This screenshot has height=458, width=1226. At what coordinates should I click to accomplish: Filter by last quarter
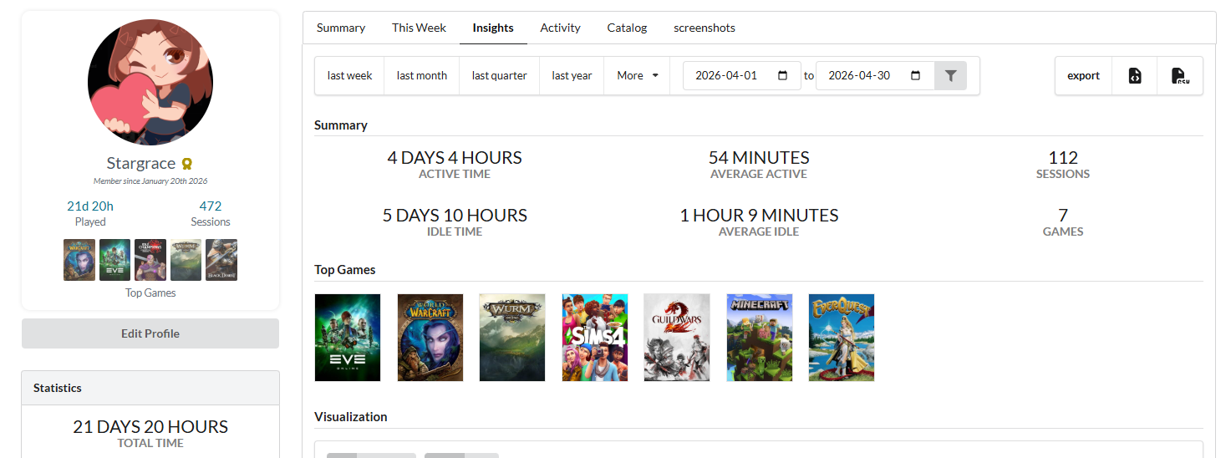point(499,75)
